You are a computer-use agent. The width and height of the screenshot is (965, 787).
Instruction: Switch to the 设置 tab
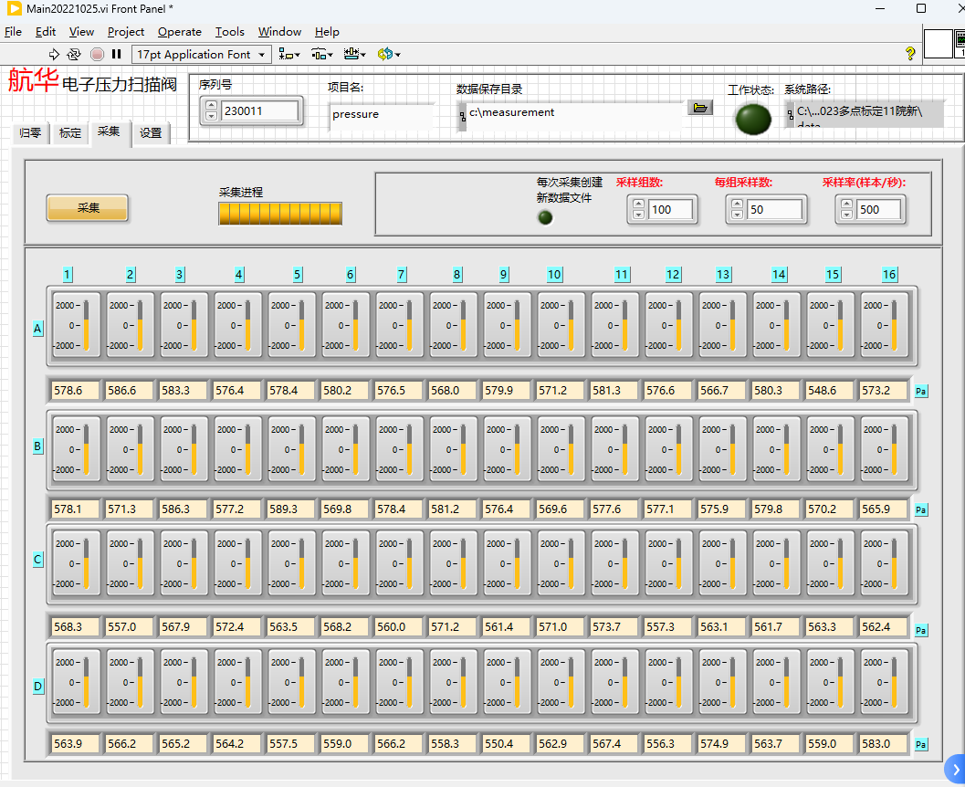point(151,133)
